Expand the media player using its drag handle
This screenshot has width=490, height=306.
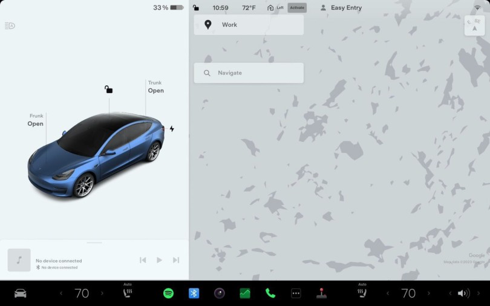coord(94,243)
